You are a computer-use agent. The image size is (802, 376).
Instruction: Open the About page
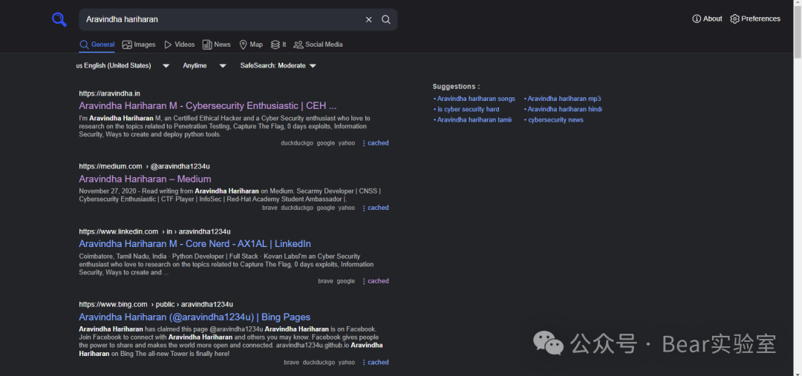point(707,19)
